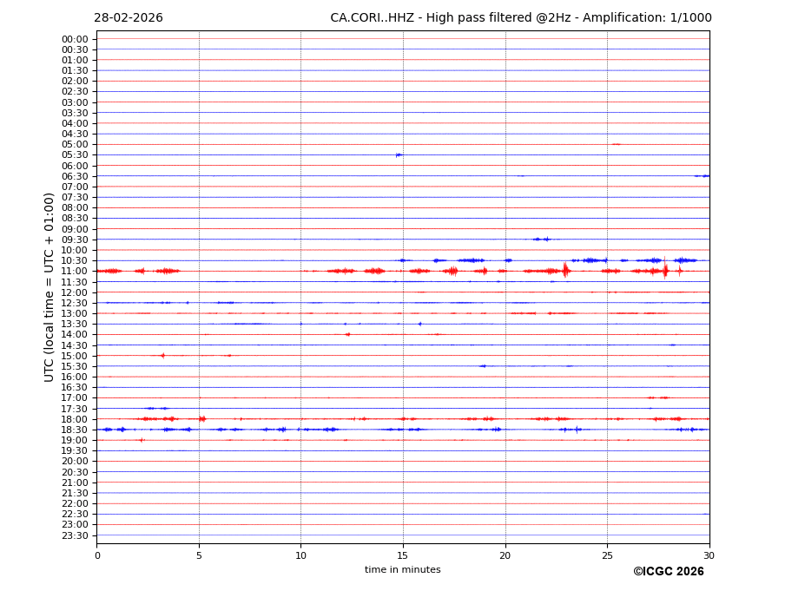Click the ©ICGC 2026 copyright text
Screen dimensions: 805x604
[x=668, y=572]
